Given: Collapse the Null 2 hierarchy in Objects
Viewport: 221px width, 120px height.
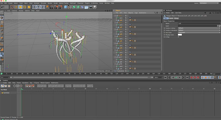Looking at the screenshot, I should tap(115, 23).
